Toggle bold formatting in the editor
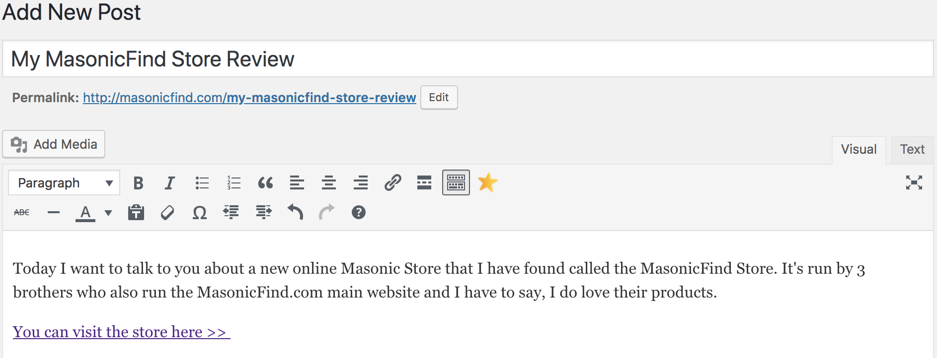Screen dimensions: 937x358 139,183
